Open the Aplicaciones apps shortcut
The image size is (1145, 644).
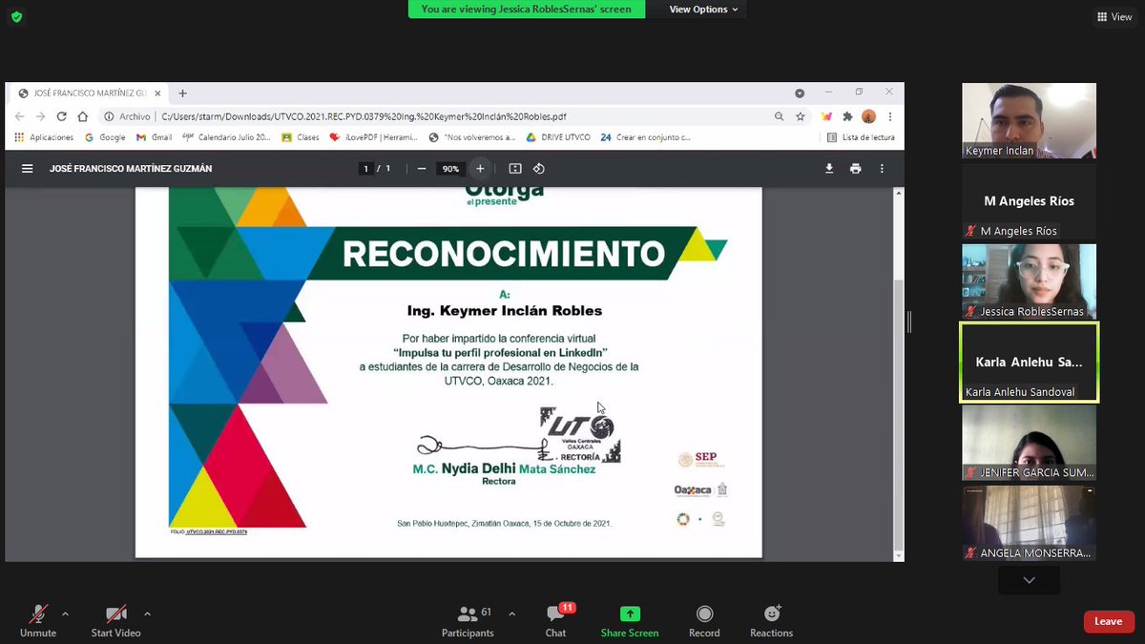pos(44,137)
